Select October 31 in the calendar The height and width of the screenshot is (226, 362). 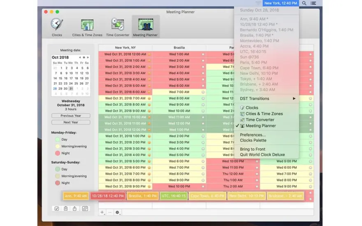[x=71, y=89]
